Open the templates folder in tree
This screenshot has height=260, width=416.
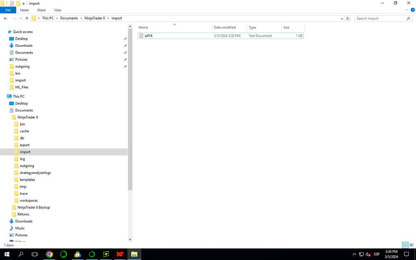(x=27, y=180)
